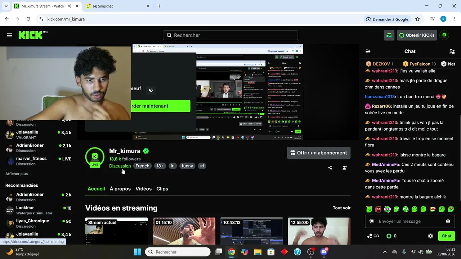Open Ilyas_Chronique recommended channel
The height and width of the screenshot is (259, 461).
38,223
